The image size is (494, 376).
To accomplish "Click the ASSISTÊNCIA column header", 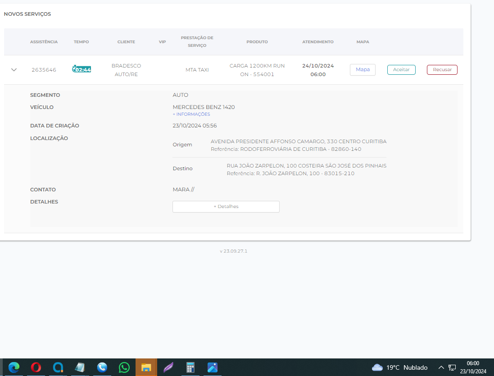I will 44,42.
